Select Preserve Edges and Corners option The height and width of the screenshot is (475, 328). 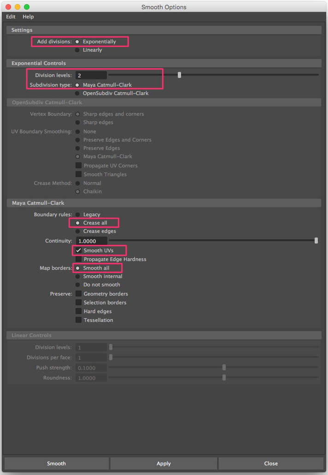tap(78, 140)
